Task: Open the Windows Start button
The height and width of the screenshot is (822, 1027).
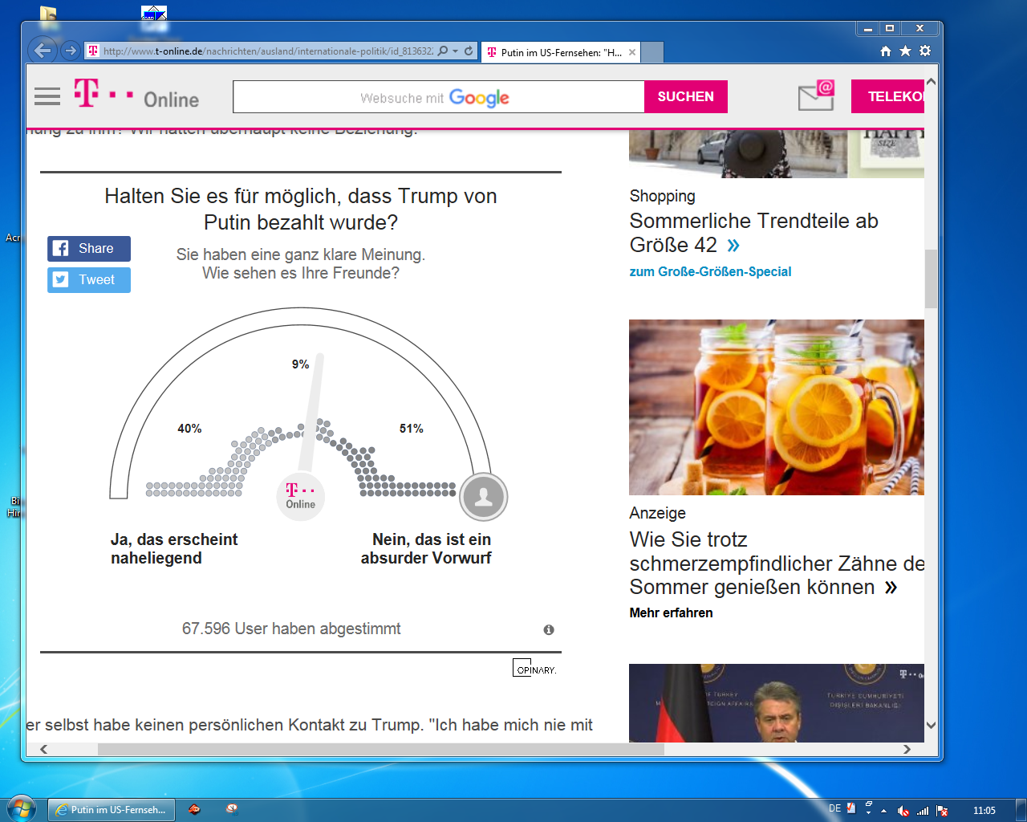Action: (21, 809)
